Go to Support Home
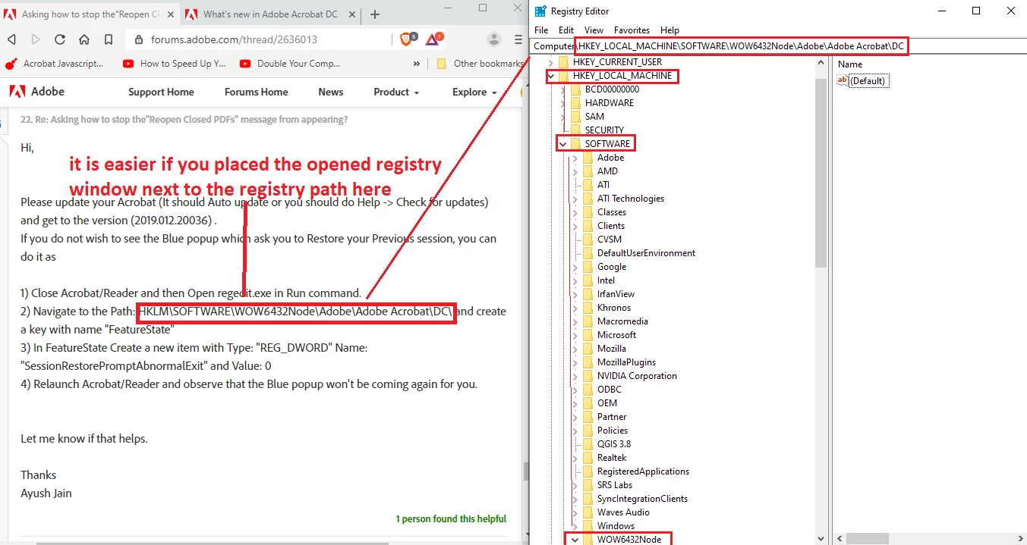1027x545 pixels. (161, 92)
